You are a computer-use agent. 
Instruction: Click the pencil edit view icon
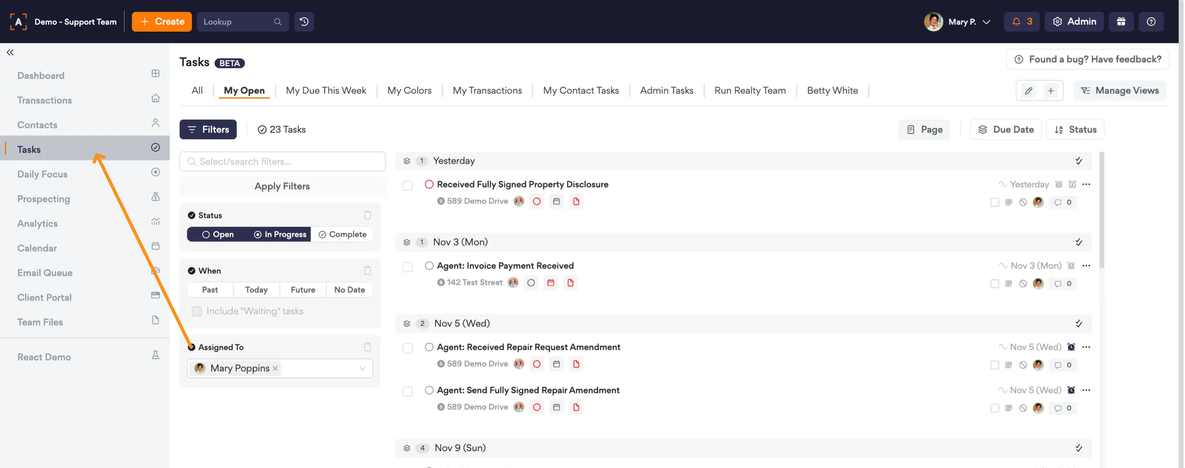point(1028,91)
